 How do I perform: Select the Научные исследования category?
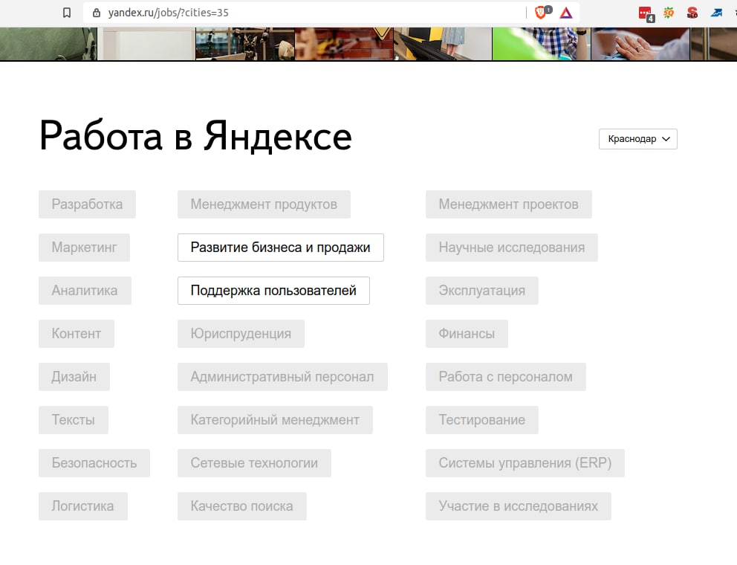point(511,248)
